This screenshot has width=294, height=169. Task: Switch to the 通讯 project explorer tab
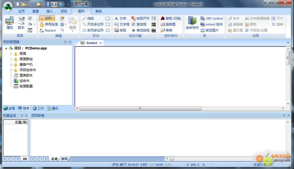point(53,108)
